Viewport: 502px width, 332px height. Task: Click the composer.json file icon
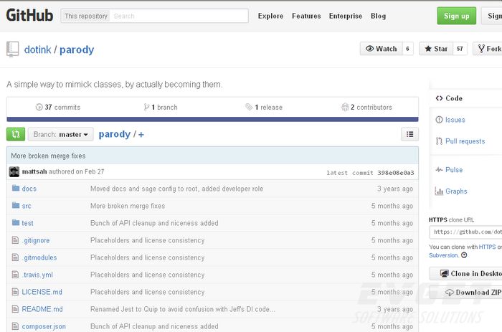pyautogui.click(x=15, y=326)
